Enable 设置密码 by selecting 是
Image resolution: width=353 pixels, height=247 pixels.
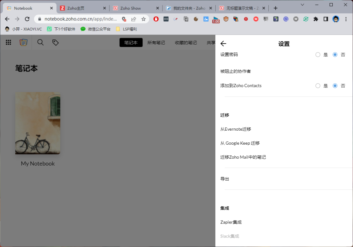(318, 54)
